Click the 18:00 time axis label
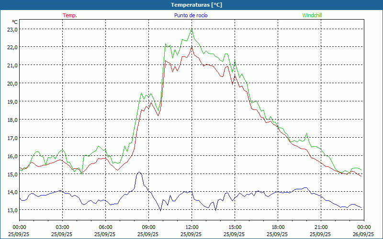 (278, 227)
